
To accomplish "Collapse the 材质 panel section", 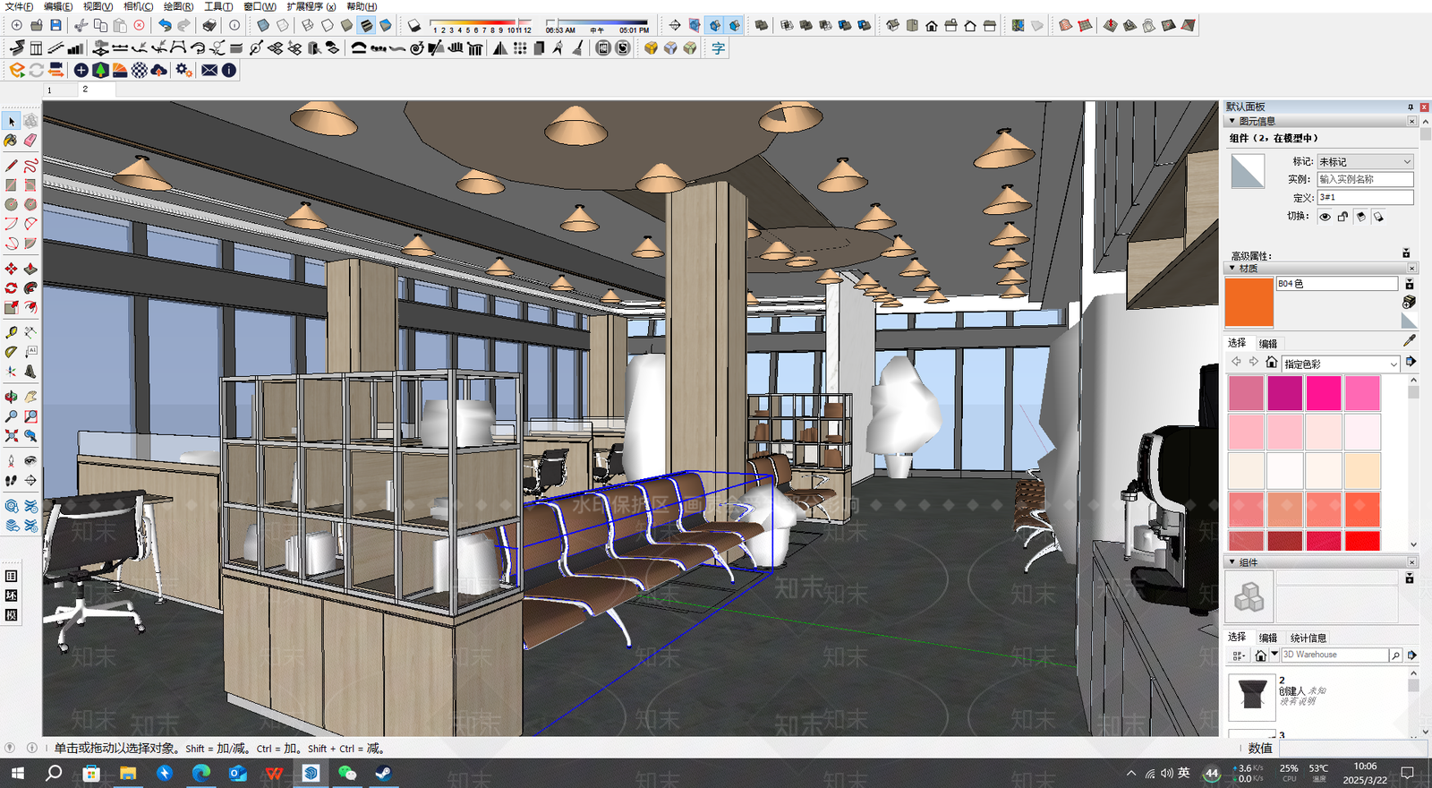I will coord(1232,268).
